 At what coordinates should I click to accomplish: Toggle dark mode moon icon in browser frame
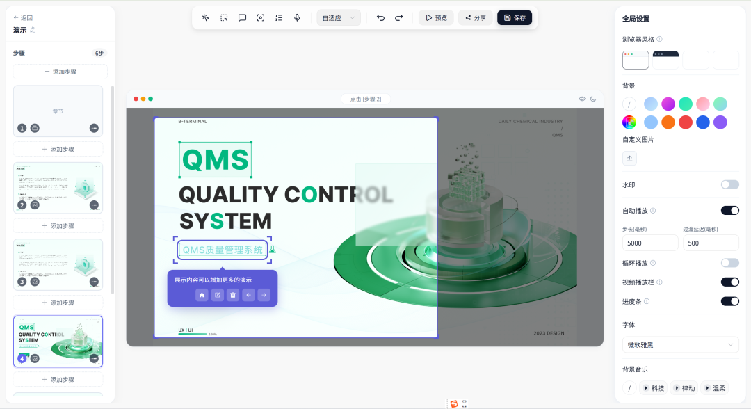pyautogui.click(x=593, y=99)
